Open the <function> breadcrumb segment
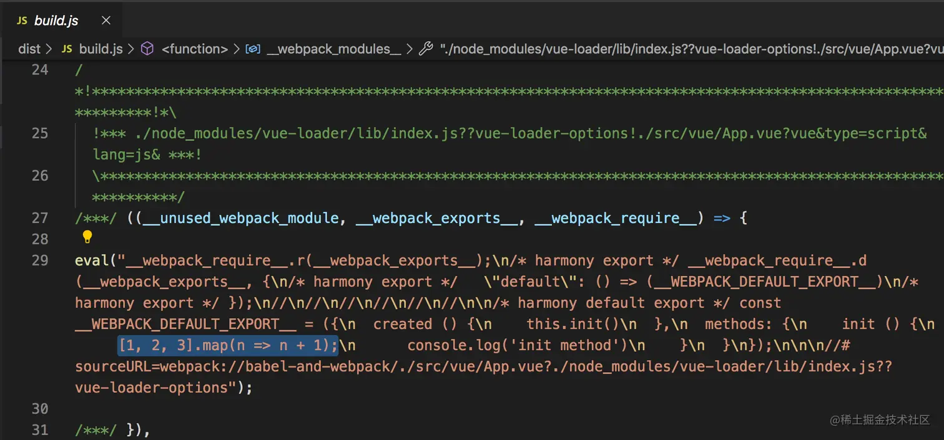 [195, 49]
